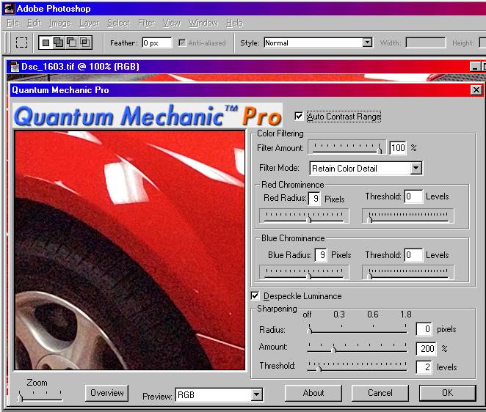Click the Red Chrominance Threshold slider
Viewport: 486px width, 412px height.
click(408, 216)
